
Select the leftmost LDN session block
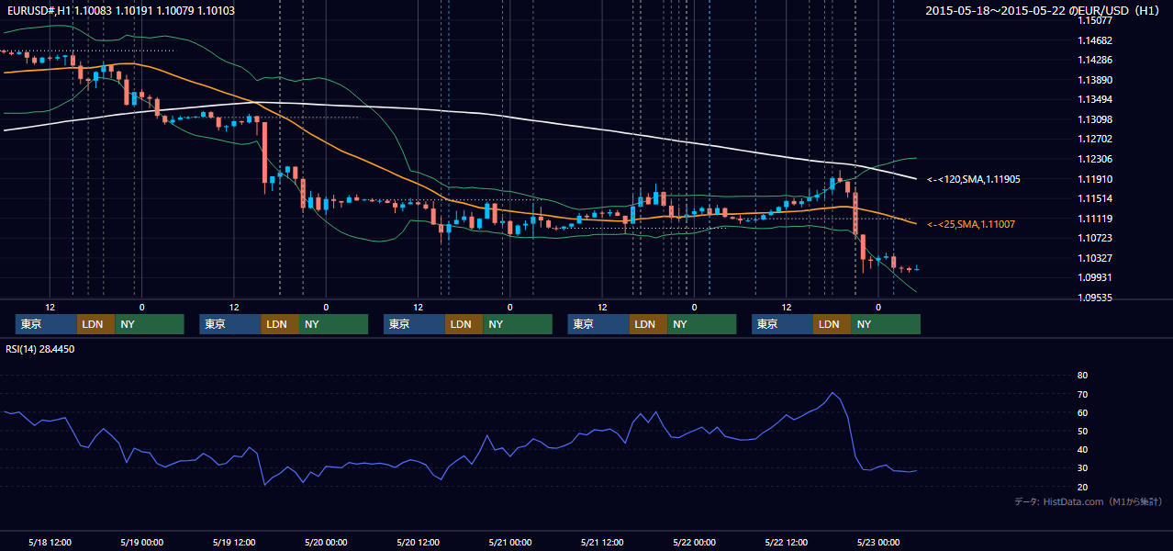coord(95,324)
